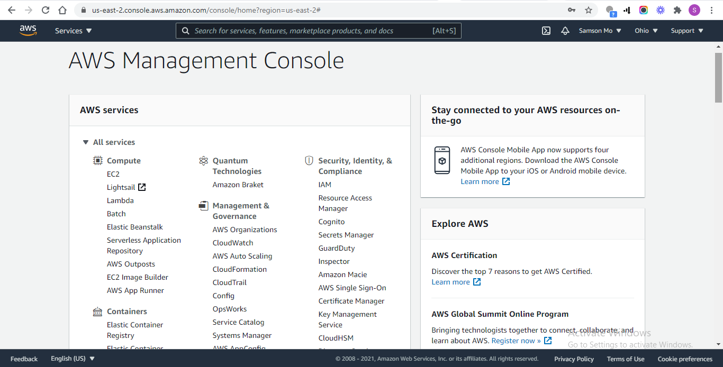This screenshot has width=723, height=367.
Task: Open the notifications bell
Action: point(565,31)
